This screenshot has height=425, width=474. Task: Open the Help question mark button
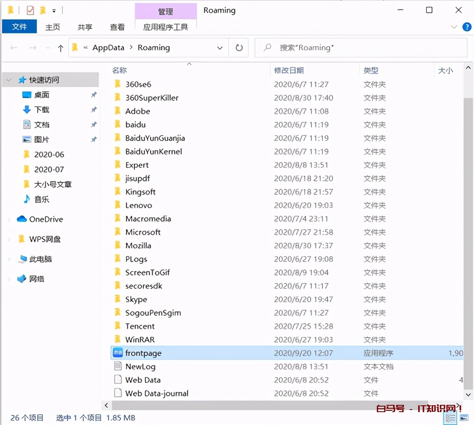pyautogui.click(x=467, y=27)
